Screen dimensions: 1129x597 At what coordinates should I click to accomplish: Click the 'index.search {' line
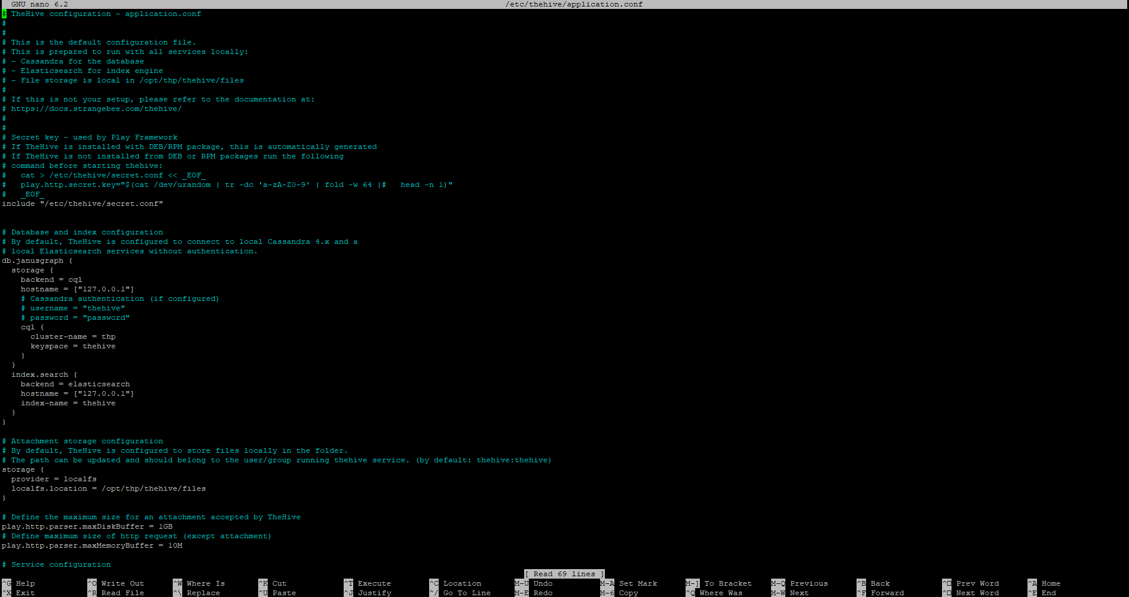(x=45, y=374)
